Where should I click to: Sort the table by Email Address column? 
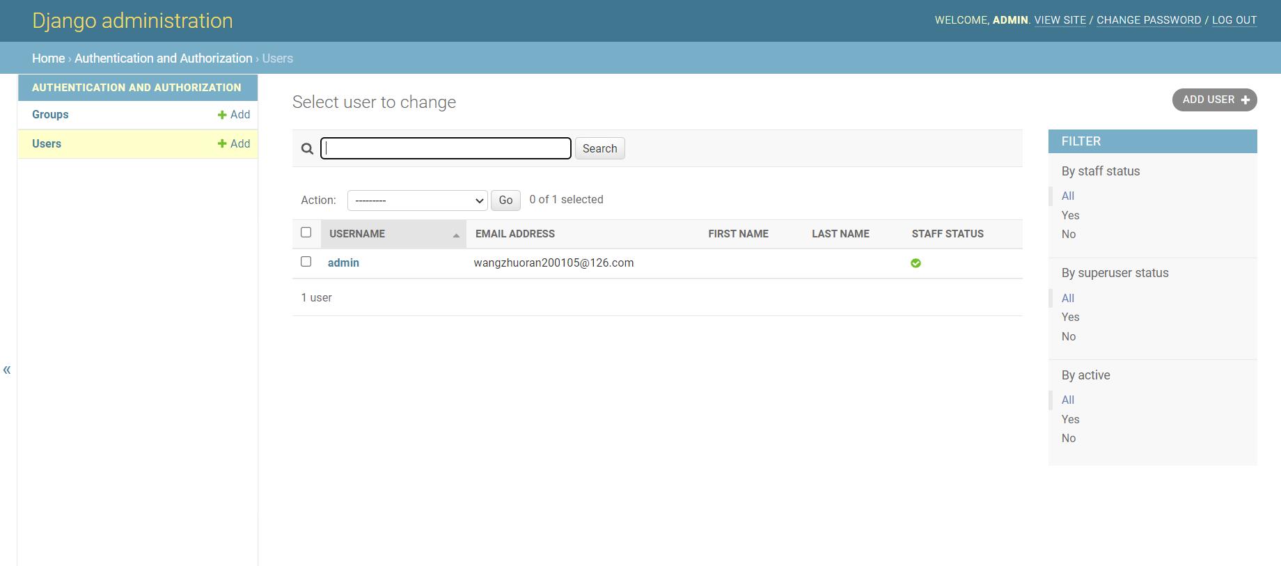pyautogui.click(x=515, y=234)
